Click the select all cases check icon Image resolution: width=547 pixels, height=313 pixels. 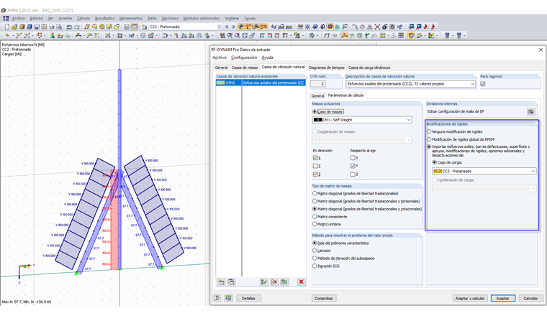pyautogui.click(x=264, y=282)
